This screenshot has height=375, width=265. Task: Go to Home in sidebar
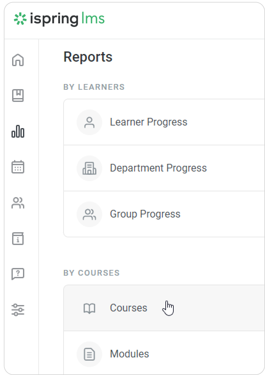pos(18,60)
